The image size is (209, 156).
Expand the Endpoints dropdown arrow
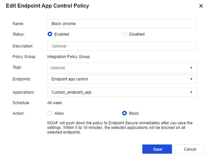pyautogui.click(x=191, y=79)
